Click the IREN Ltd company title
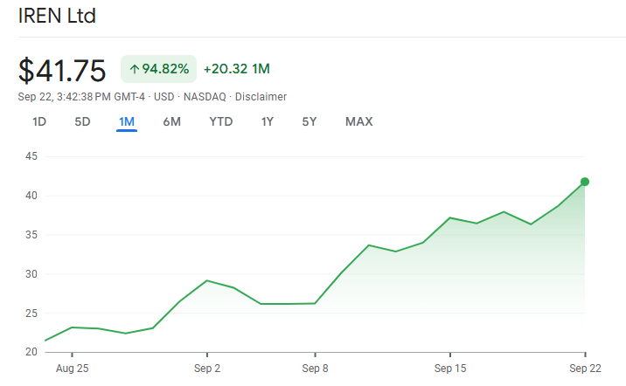 click(x=58, y=16)
